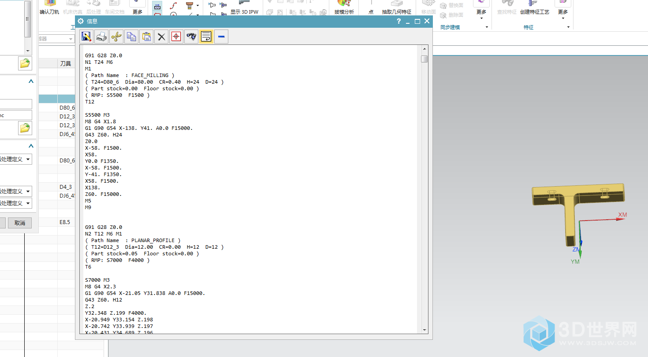Select the 点 point tool
This screenshot has width=648, height=357.
click(x=371, y=8)
